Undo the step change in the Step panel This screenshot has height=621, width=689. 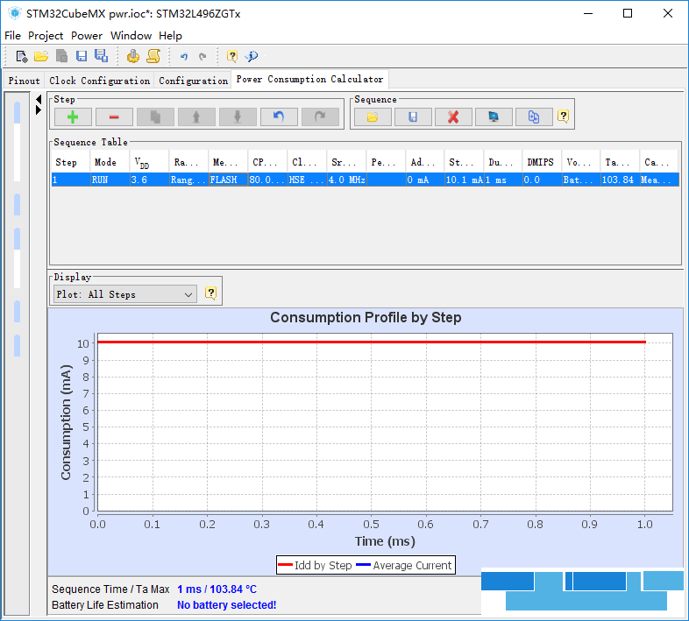click(279, 116)
